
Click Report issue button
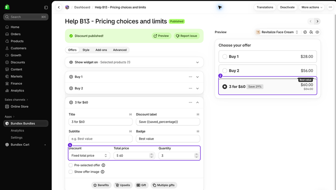pos(186,36)
